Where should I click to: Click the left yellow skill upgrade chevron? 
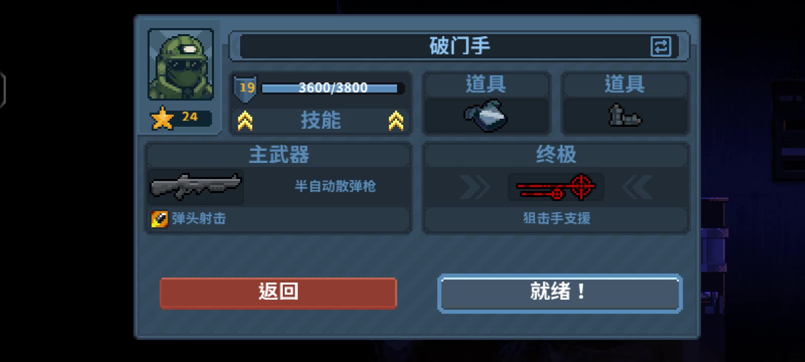pyautogui.click(x=245, y=121)
